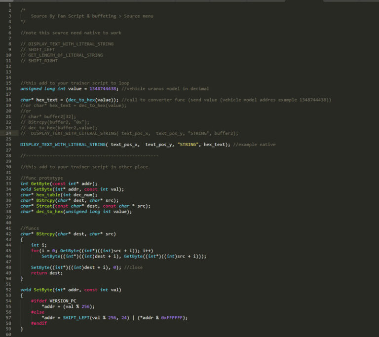
Task: Click the '//close' comment after SetByte
Action: [x=133, y=267]
